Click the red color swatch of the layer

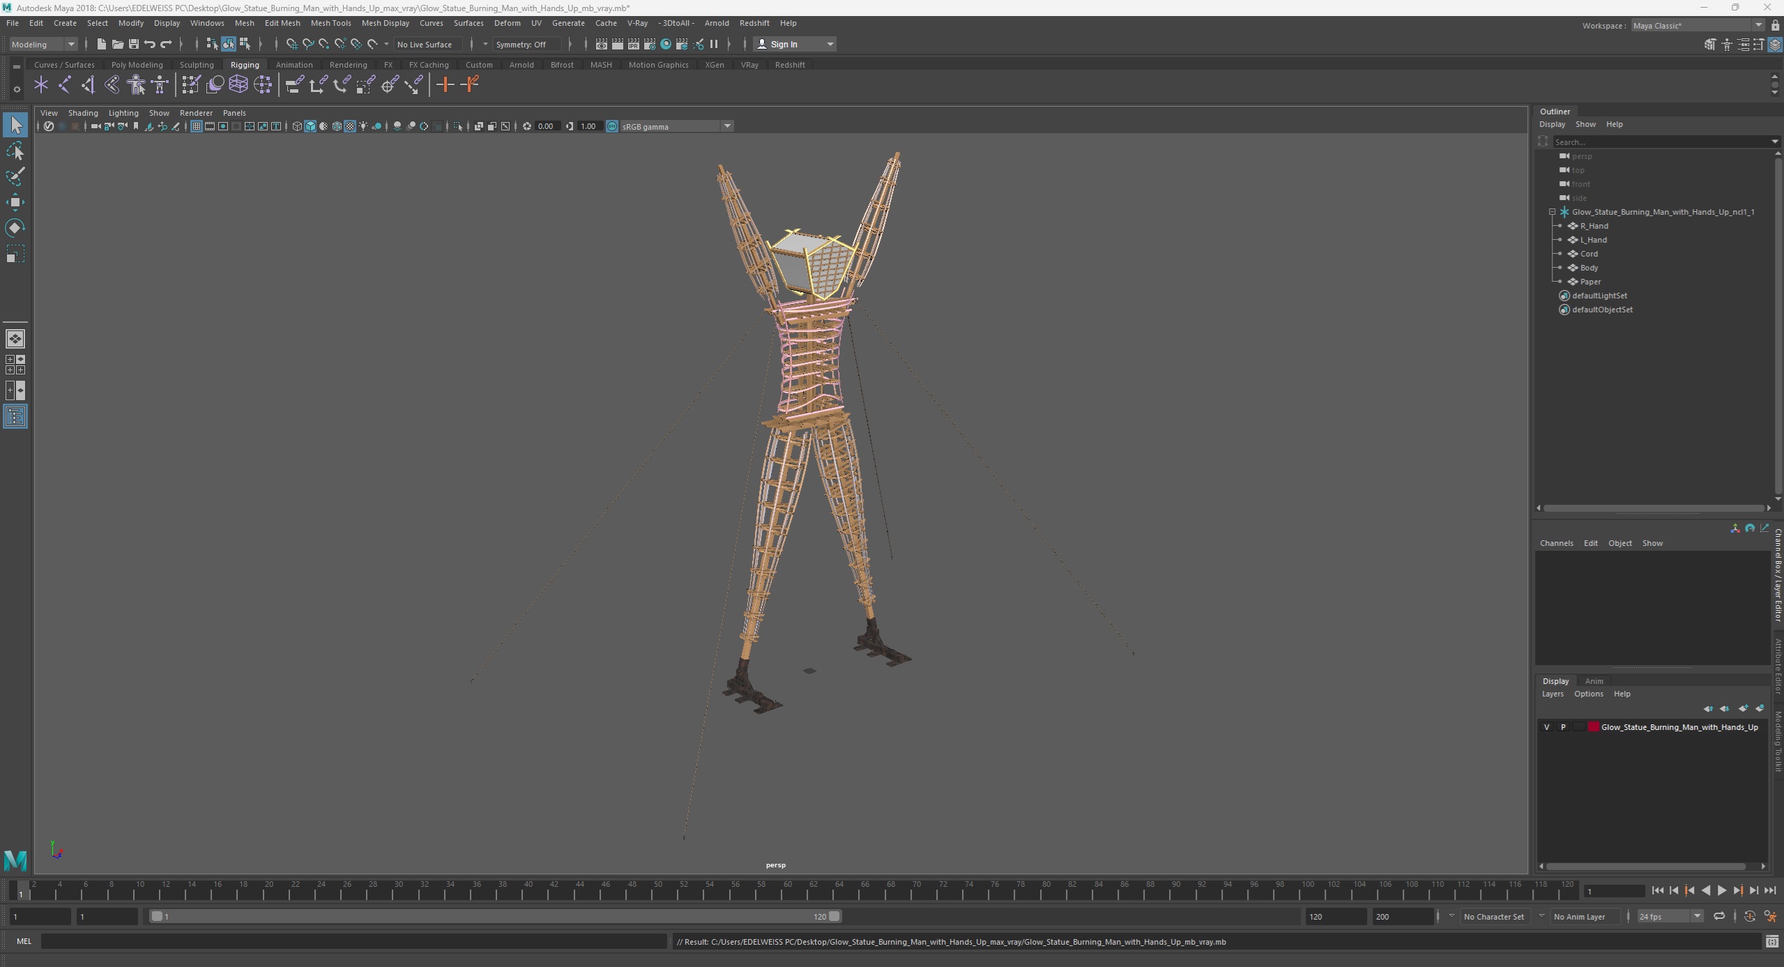tap(1594, 726)
